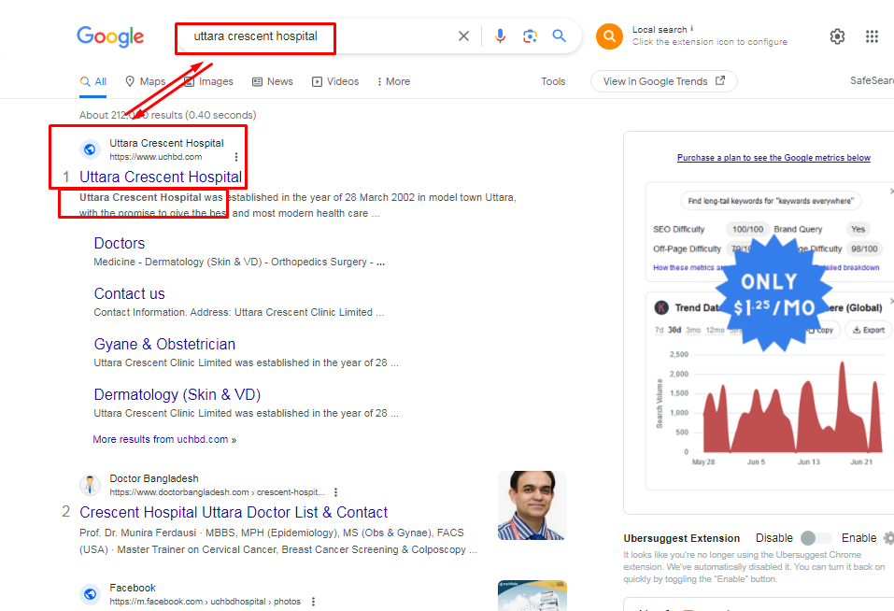Open Ubersuggest extension settings gear
894x611 pixels.
[889, 537]
